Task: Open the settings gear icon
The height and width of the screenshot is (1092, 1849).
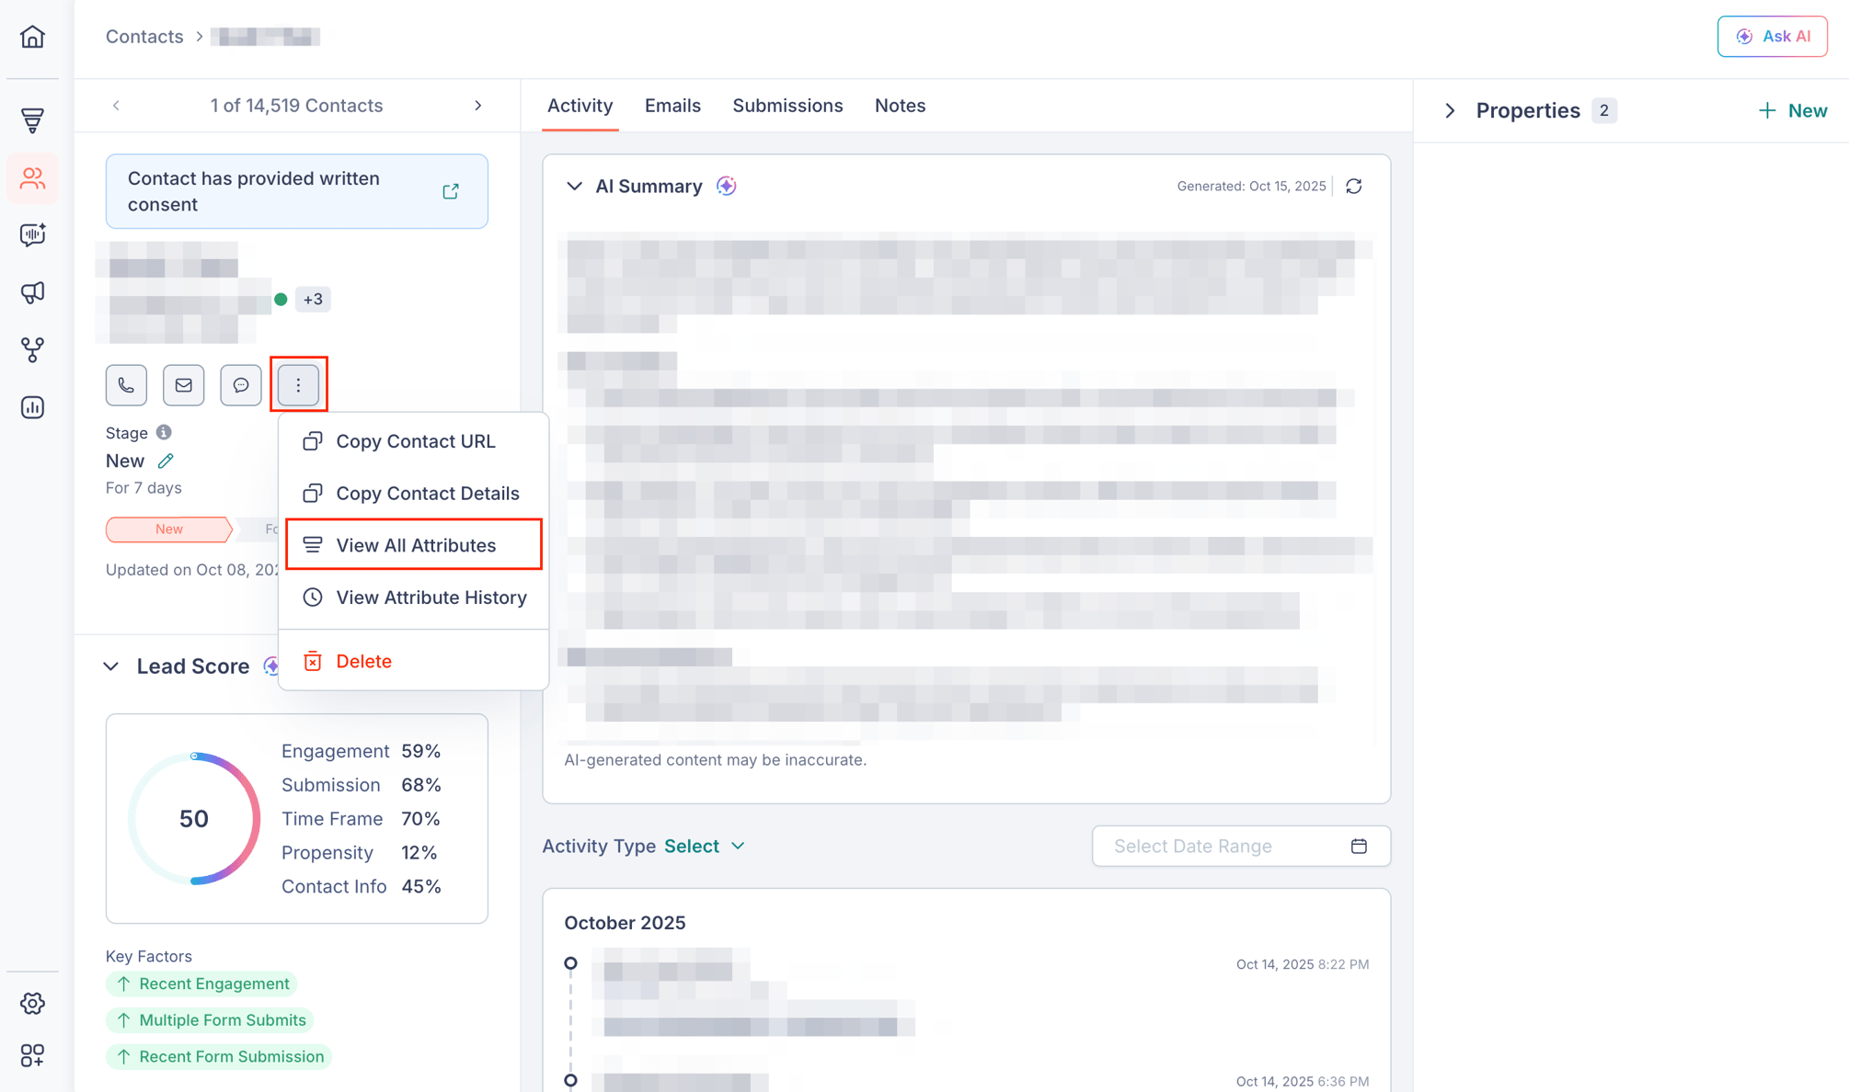Action: [x=32, y=1003]
